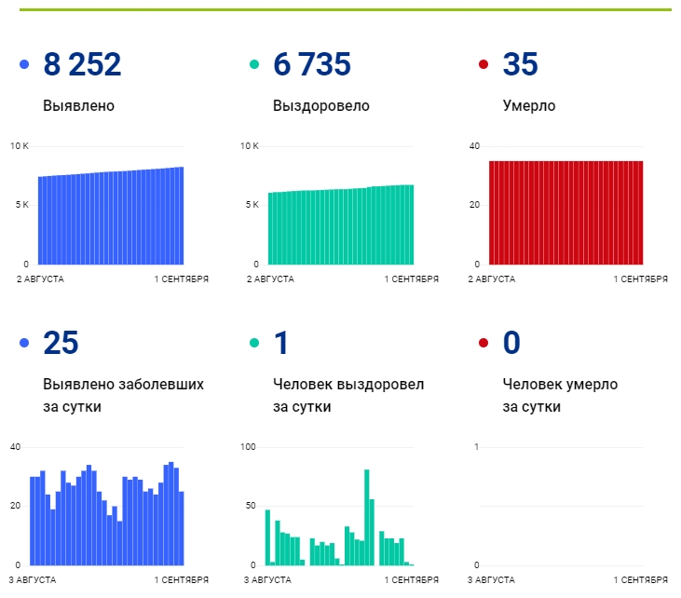
Task: Click the red dot beside 35
Action: click(484, 64)
